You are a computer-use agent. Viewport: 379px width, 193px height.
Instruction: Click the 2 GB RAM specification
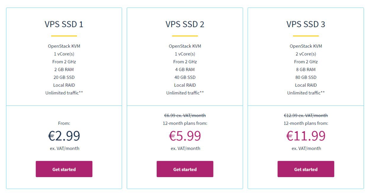click(64, 70)
